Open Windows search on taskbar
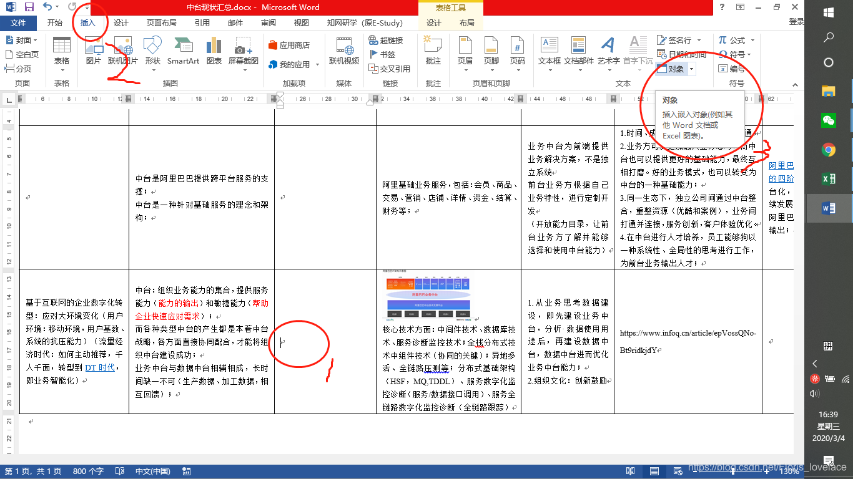The height and width of the screenshot is (479, 853). pyautogui.click(x=829, y=37)
